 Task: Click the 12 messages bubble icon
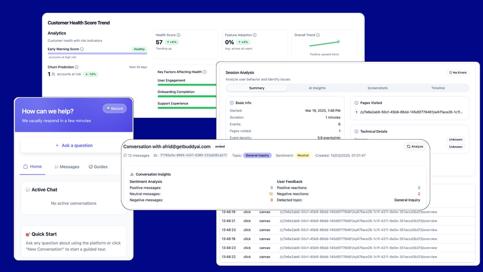(125, 156)
